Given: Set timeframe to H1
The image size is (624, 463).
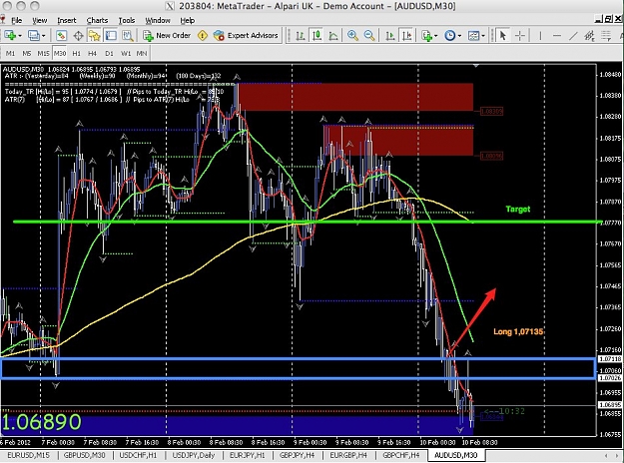Looking at the screenshot, I should click(76, 53).
